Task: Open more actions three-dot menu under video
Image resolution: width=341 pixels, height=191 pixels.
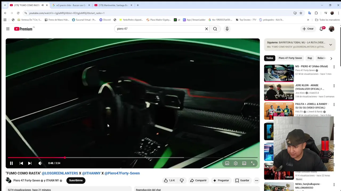Action: pos(257,180)
